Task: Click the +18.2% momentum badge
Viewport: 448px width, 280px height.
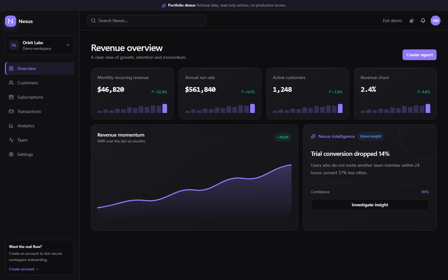Action: point(283,137)
